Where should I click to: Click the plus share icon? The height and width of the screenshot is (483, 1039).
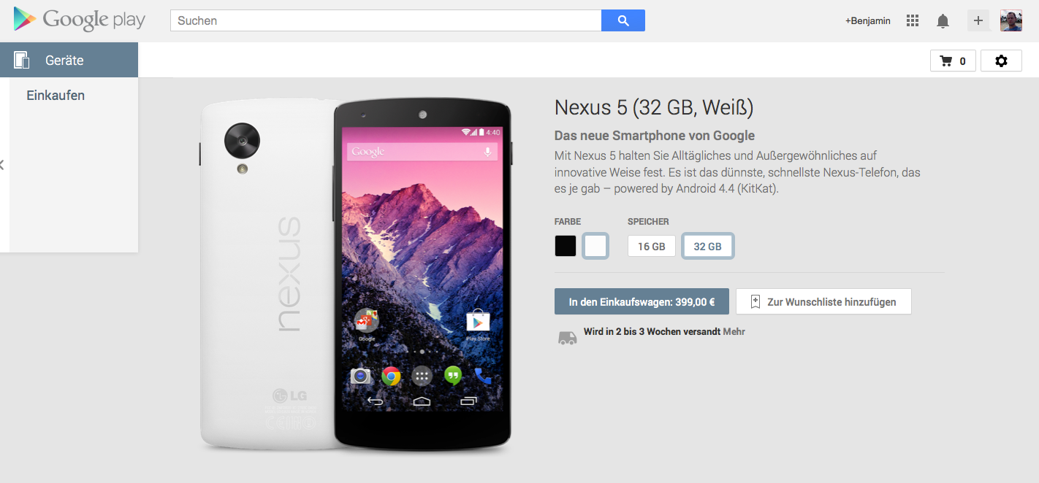coord(978,20)
